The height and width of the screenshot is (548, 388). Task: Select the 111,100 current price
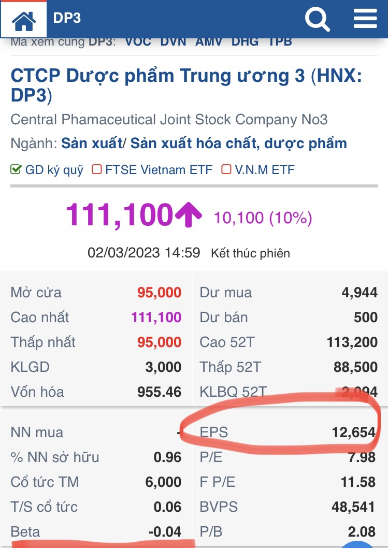coord(119,214)
